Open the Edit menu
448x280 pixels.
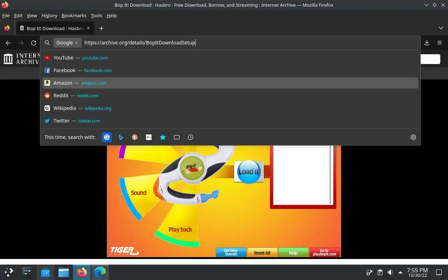tap(18, 15)
